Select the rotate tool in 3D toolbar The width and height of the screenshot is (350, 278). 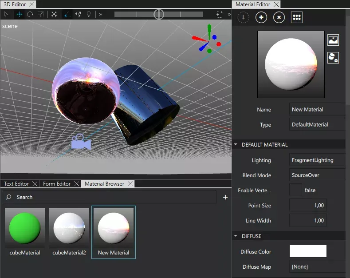coord(30,14)
